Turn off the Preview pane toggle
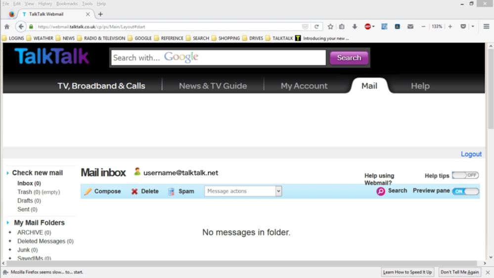 465,191
